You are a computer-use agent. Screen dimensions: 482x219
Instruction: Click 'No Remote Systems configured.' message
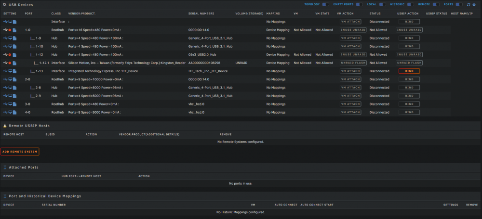pyautogui.click(x=241, y=142)
